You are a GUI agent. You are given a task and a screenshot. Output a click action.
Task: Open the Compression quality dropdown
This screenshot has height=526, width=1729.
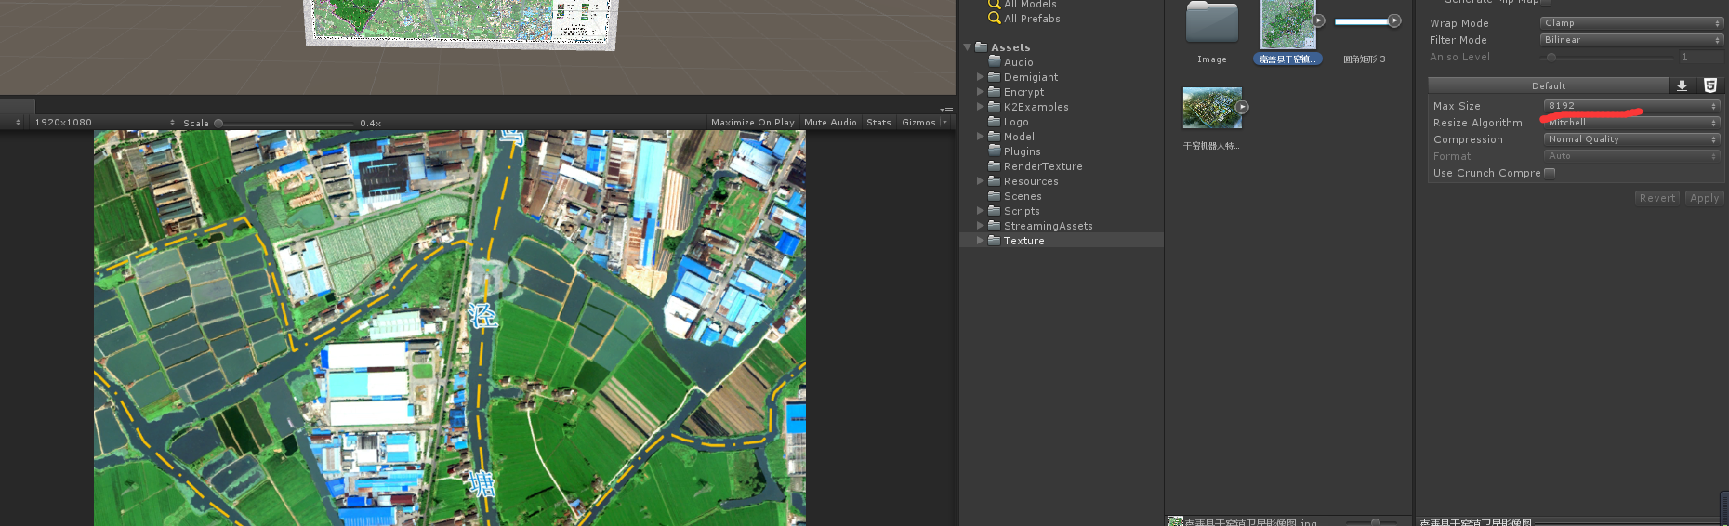(x=1631, y=139)
